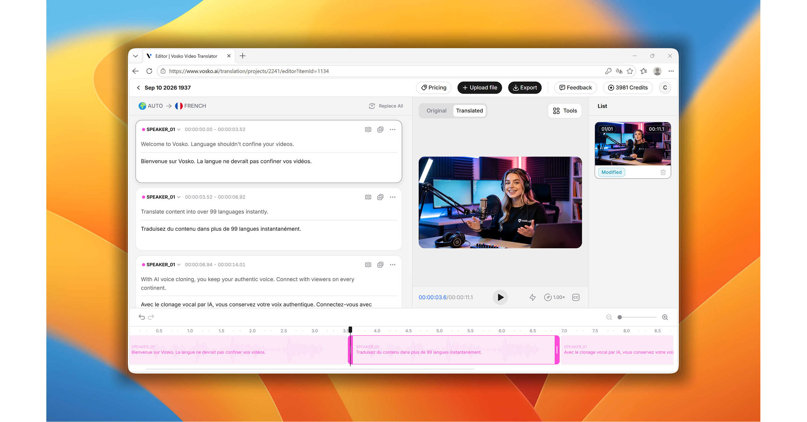
Task: Click the timeline zoom slider handle
Action: (619, 317)
